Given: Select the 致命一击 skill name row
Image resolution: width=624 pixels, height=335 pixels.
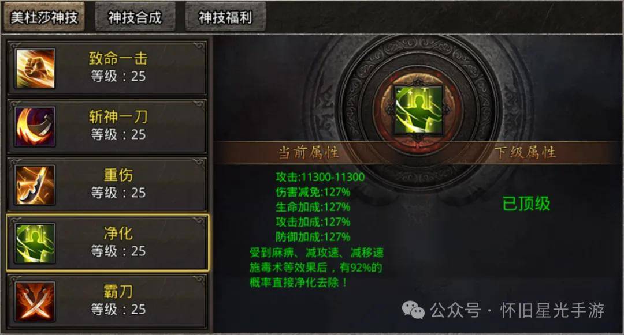Looking at the screenshot, I should pyautogui.click(x=107, y=68).
